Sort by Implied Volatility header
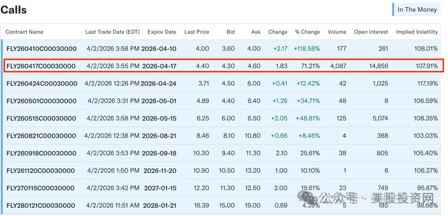 click(x=417, y=32)
